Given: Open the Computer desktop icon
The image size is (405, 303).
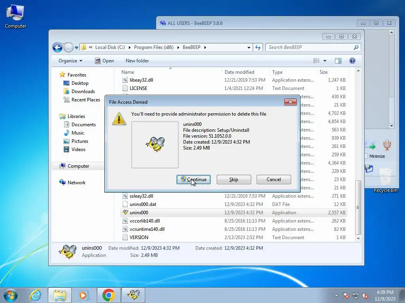Looking at the screenshot, I should pos(15,16).
